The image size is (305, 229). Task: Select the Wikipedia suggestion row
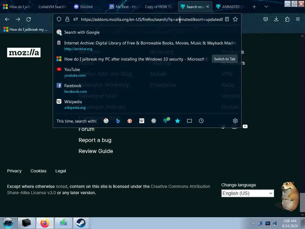click(147, 105)
